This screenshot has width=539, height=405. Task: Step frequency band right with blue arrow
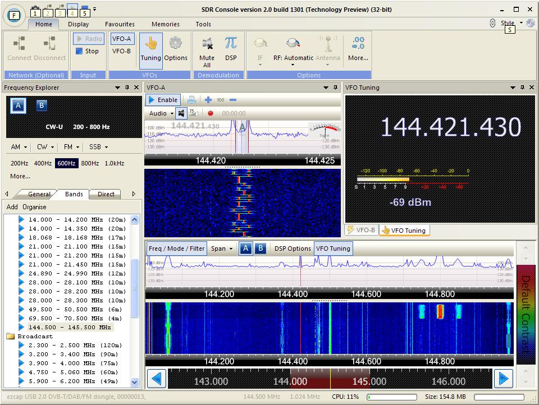coord(504,379)
